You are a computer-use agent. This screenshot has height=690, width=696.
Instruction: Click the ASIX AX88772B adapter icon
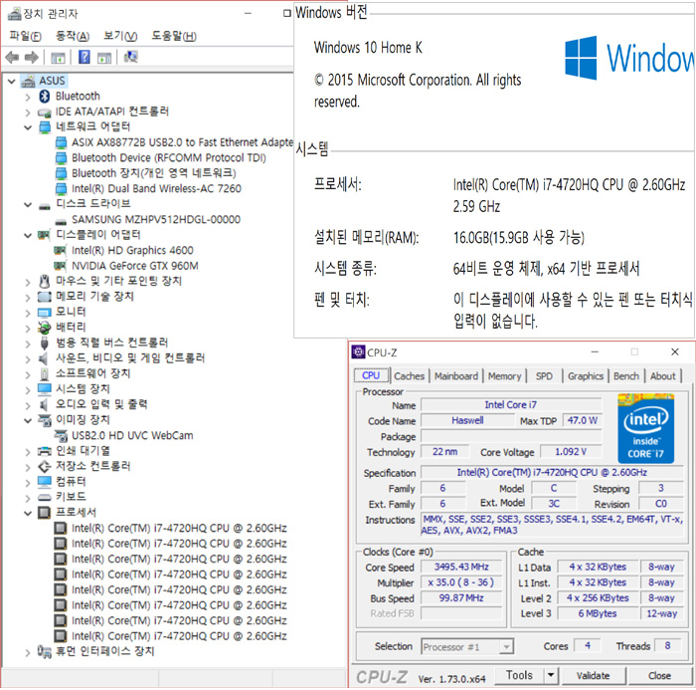click(x=61, y=142)
